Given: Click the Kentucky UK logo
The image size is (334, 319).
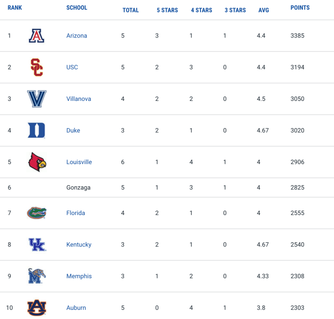Looking at the screenshot, I should click(37, 244).
